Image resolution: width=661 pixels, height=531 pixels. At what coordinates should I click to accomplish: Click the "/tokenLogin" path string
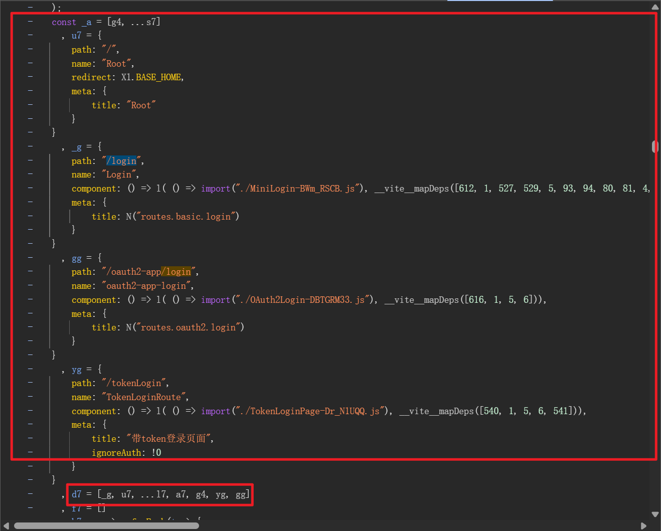point(134,383)
